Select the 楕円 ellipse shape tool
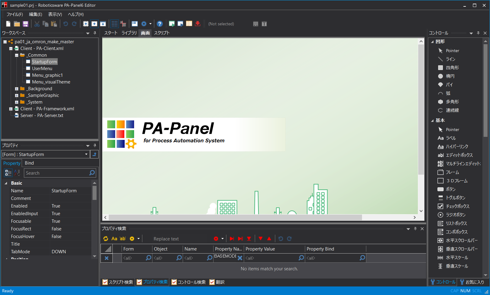Viewport: 490px width, 295px height. point(450,76)
